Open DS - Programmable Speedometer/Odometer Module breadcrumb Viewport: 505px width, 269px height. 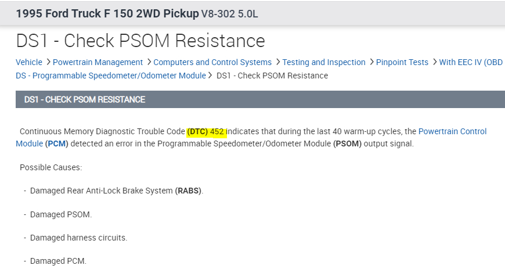pos(110,76)
